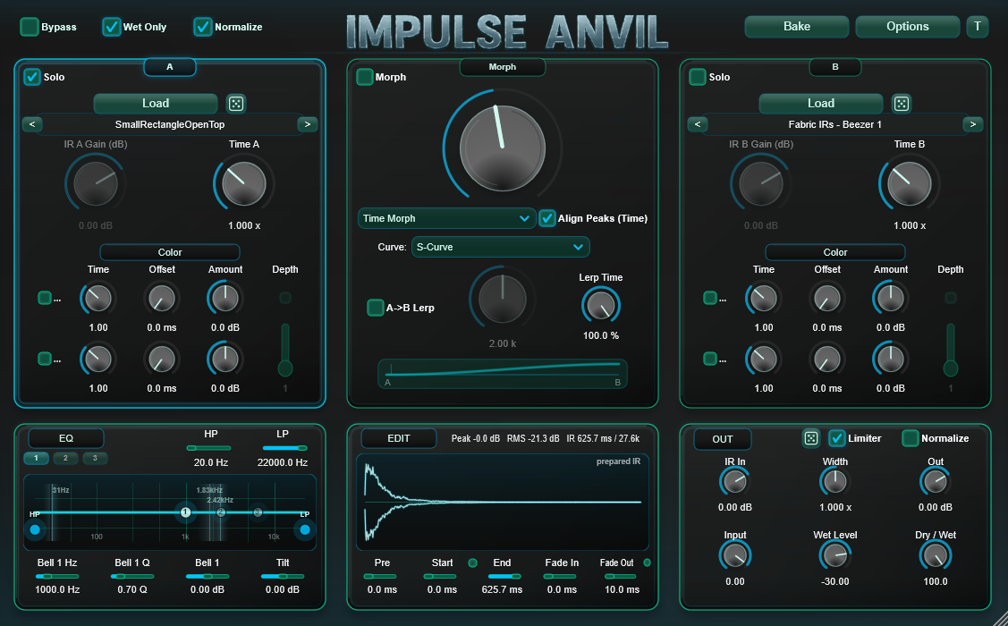Expand the first color row ellipsis in panel A
The image size is (1008, 626).
pos(57,299)
